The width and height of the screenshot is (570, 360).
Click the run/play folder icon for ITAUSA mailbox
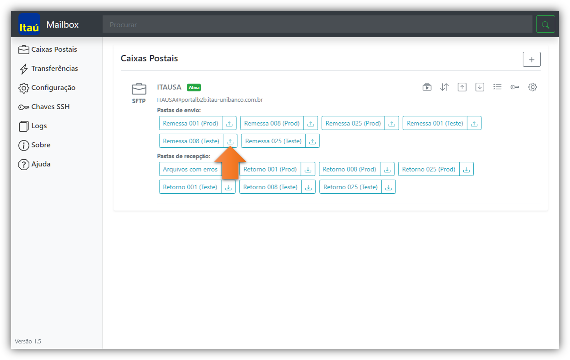click(x=427, y=87)
